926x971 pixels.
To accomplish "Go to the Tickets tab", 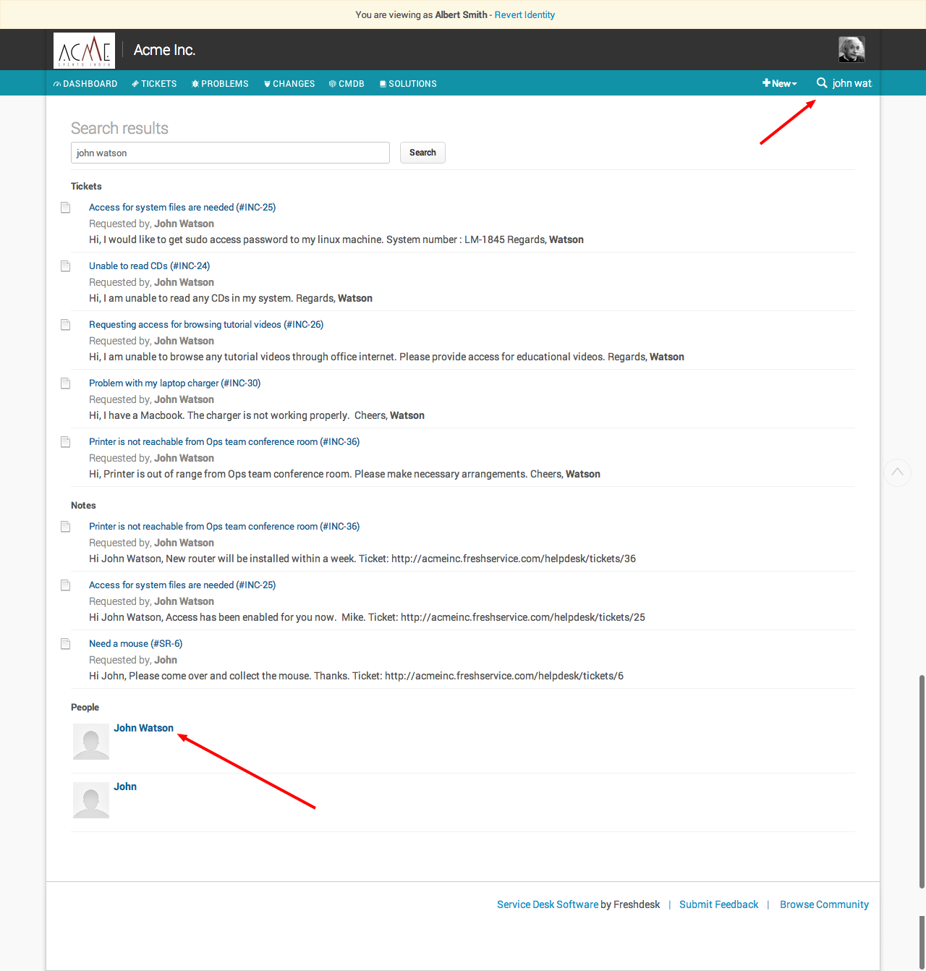I will click(x=154, y=84).
